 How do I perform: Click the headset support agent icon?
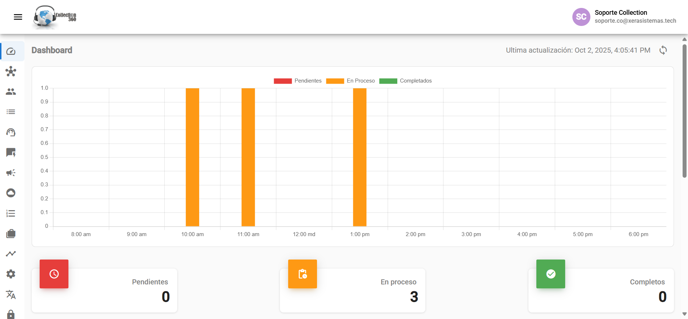point(11,132)
